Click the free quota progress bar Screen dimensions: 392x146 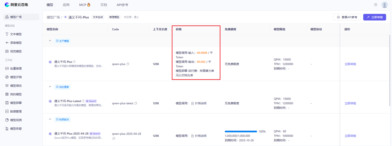pyautogui.click(x=241, y=131)
